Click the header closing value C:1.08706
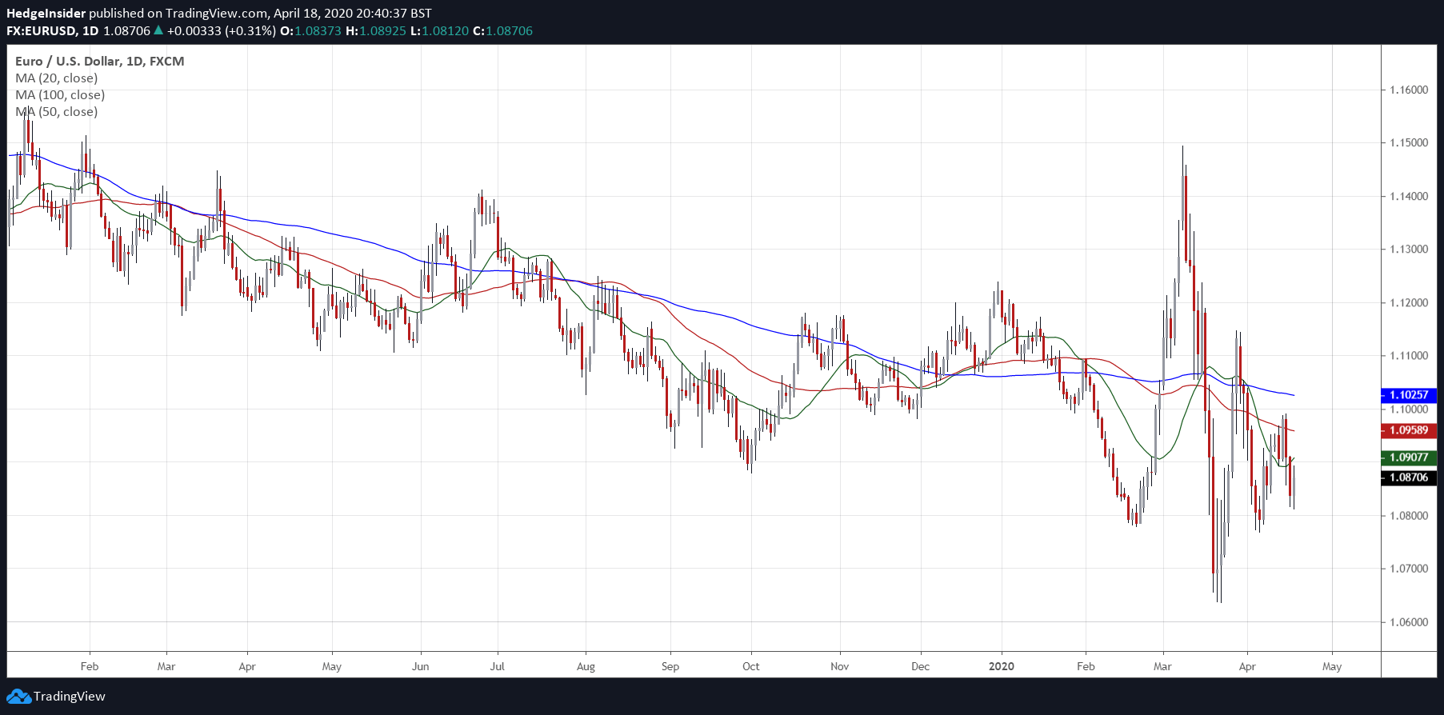Viewport: 1444px width, 715px height. (x=502, y=31)
